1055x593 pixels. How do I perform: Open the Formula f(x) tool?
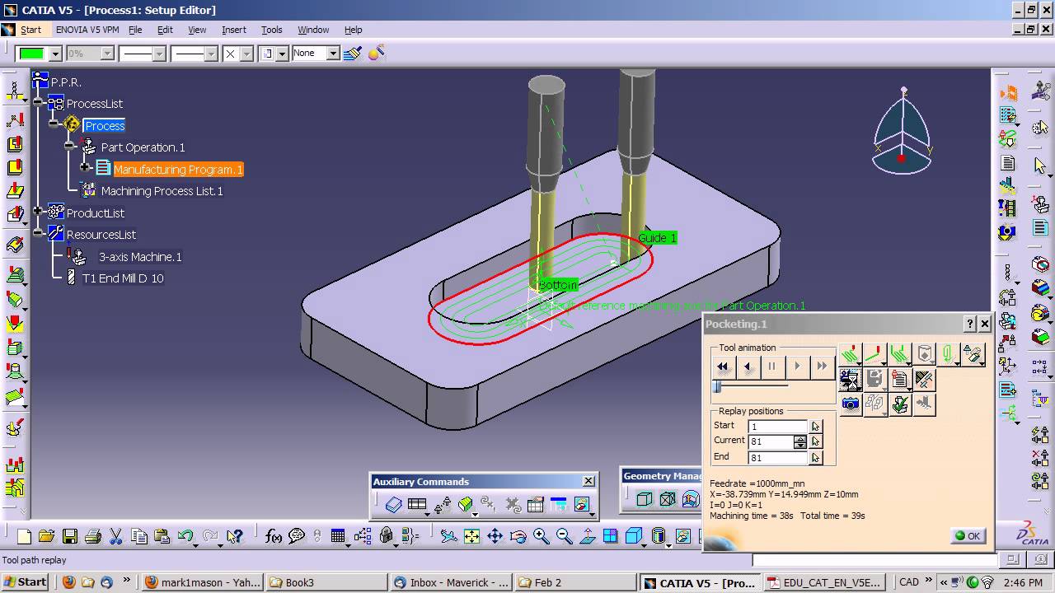(x=274, y=537)
